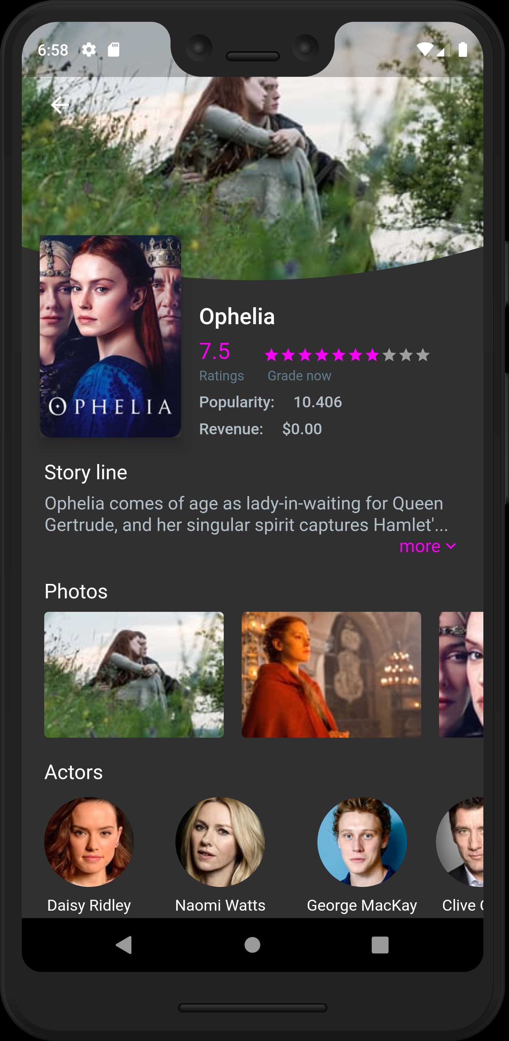Tap the SD card status icon
This screenshot has width=509, height=1041.
tap(113, 50)
